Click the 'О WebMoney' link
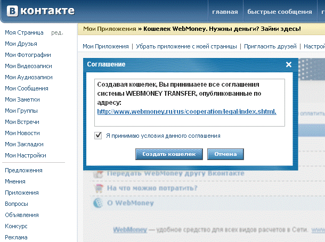 (131, 203)
